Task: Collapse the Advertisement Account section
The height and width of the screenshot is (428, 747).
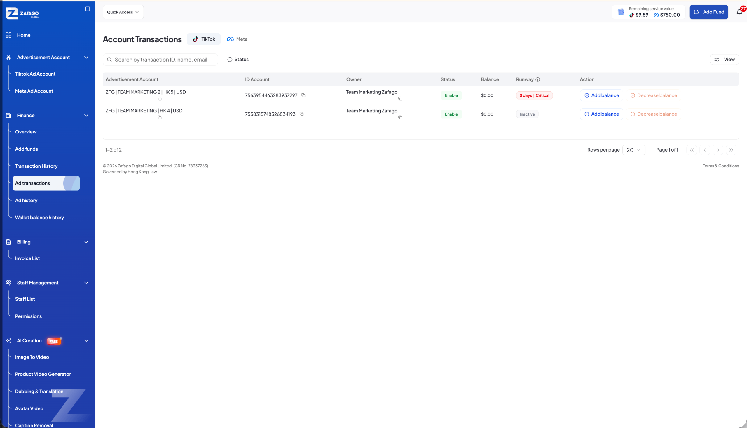Action: coord(86,57)
